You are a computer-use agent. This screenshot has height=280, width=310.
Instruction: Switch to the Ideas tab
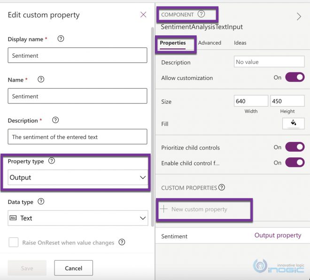tap(240, 43)
